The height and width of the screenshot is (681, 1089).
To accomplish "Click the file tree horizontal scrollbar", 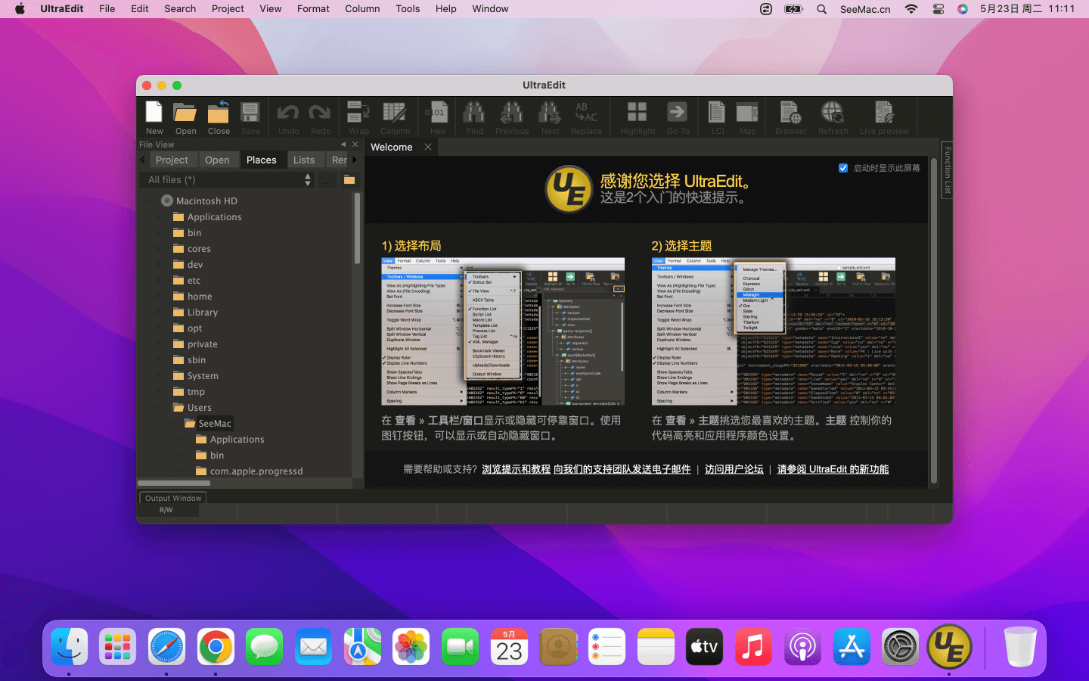I will click(x=174, y=483).
